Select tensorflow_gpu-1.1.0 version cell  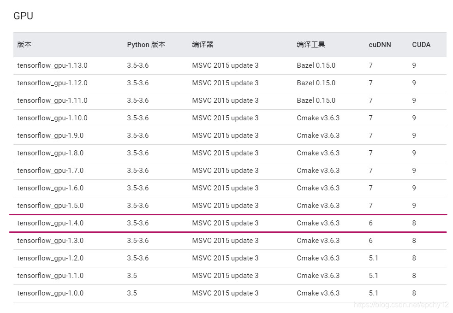click(x=50, y=276)
